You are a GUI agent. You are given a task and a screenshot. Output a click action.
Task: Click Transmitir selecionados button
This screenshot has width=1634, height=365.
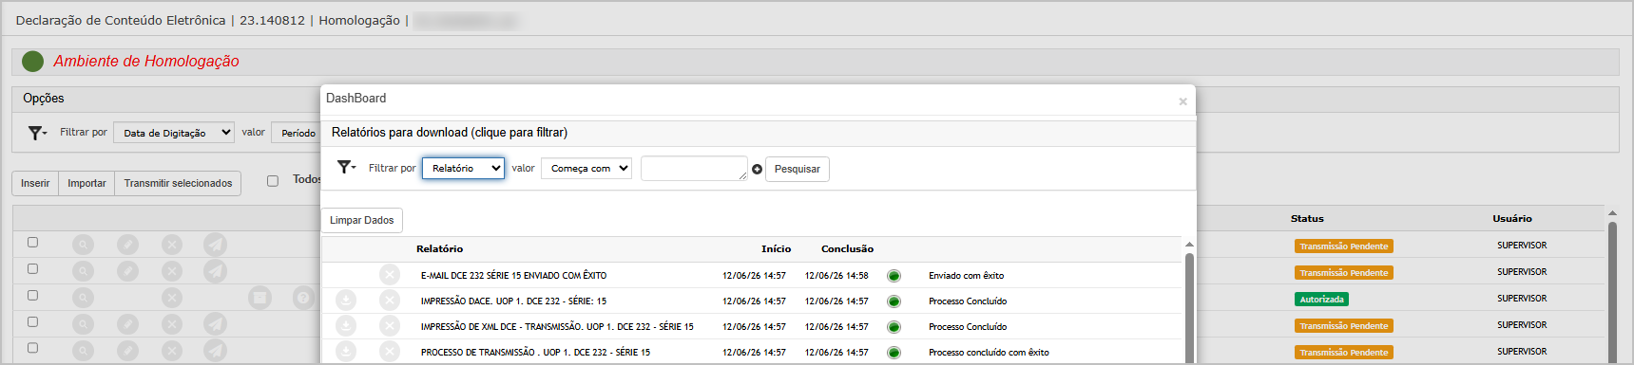178,183
